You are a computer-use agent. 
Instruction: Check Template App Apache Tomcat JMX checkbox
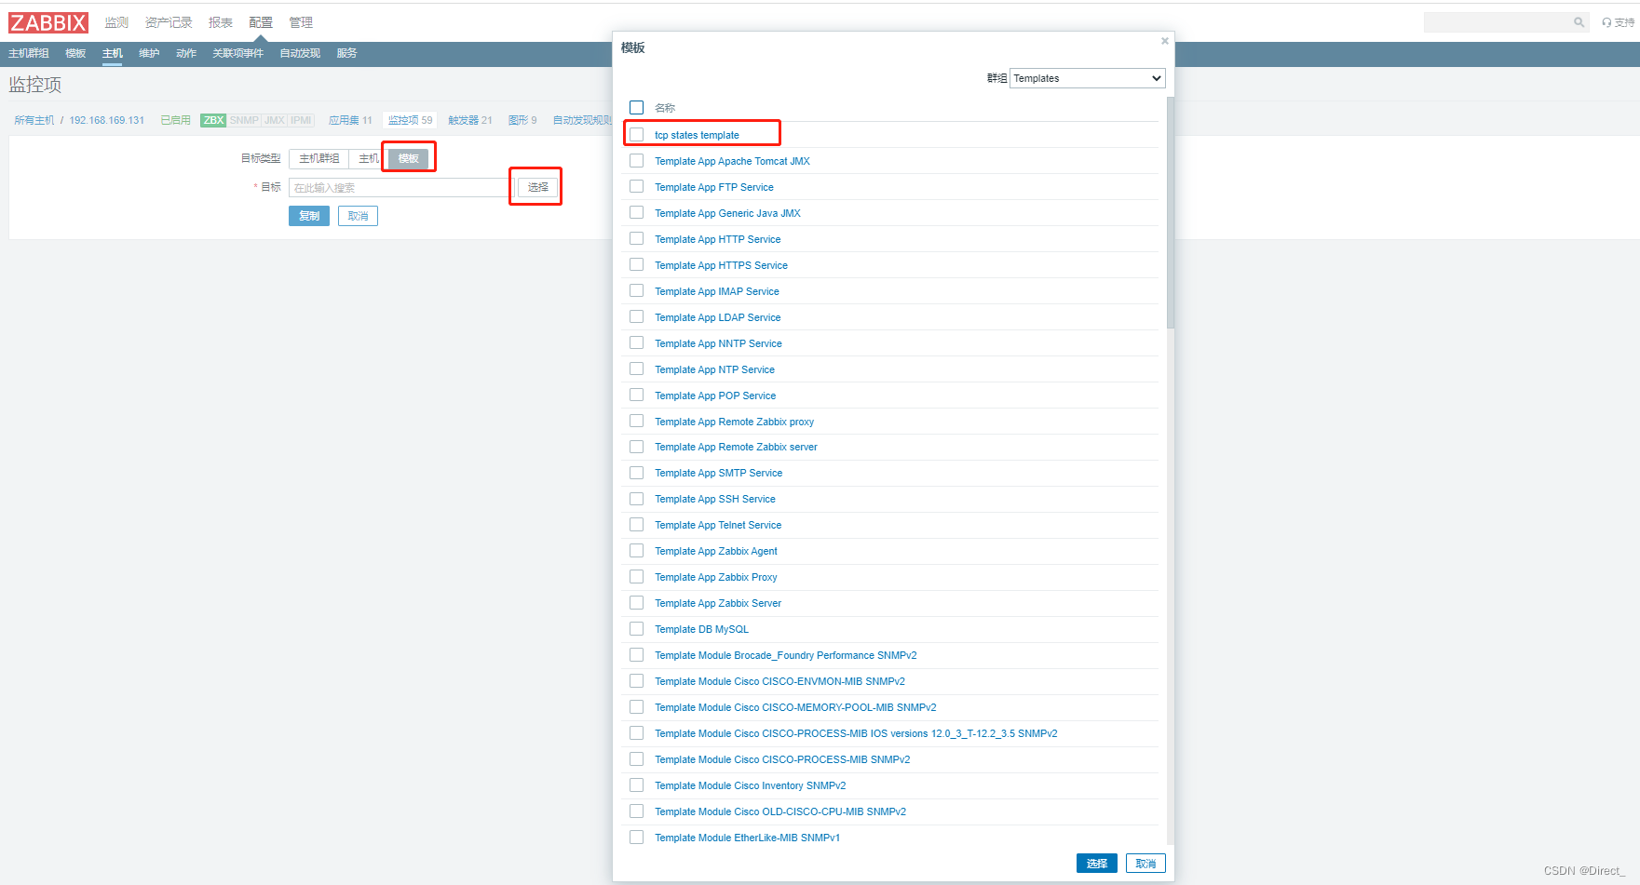click(x=637, y=161)
